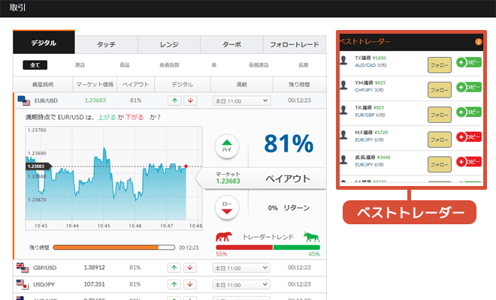Click the red down arrow for USD/JPY

(x=190, y=284)
